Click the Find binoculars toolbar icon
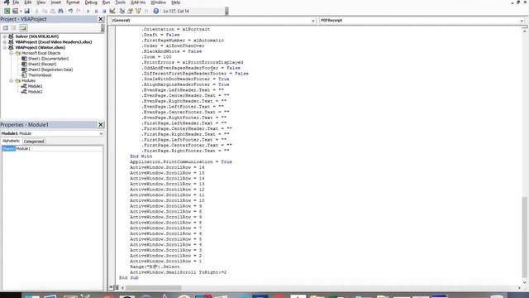The height and width of the screenshot is (298, 529). tap(60, 11)
